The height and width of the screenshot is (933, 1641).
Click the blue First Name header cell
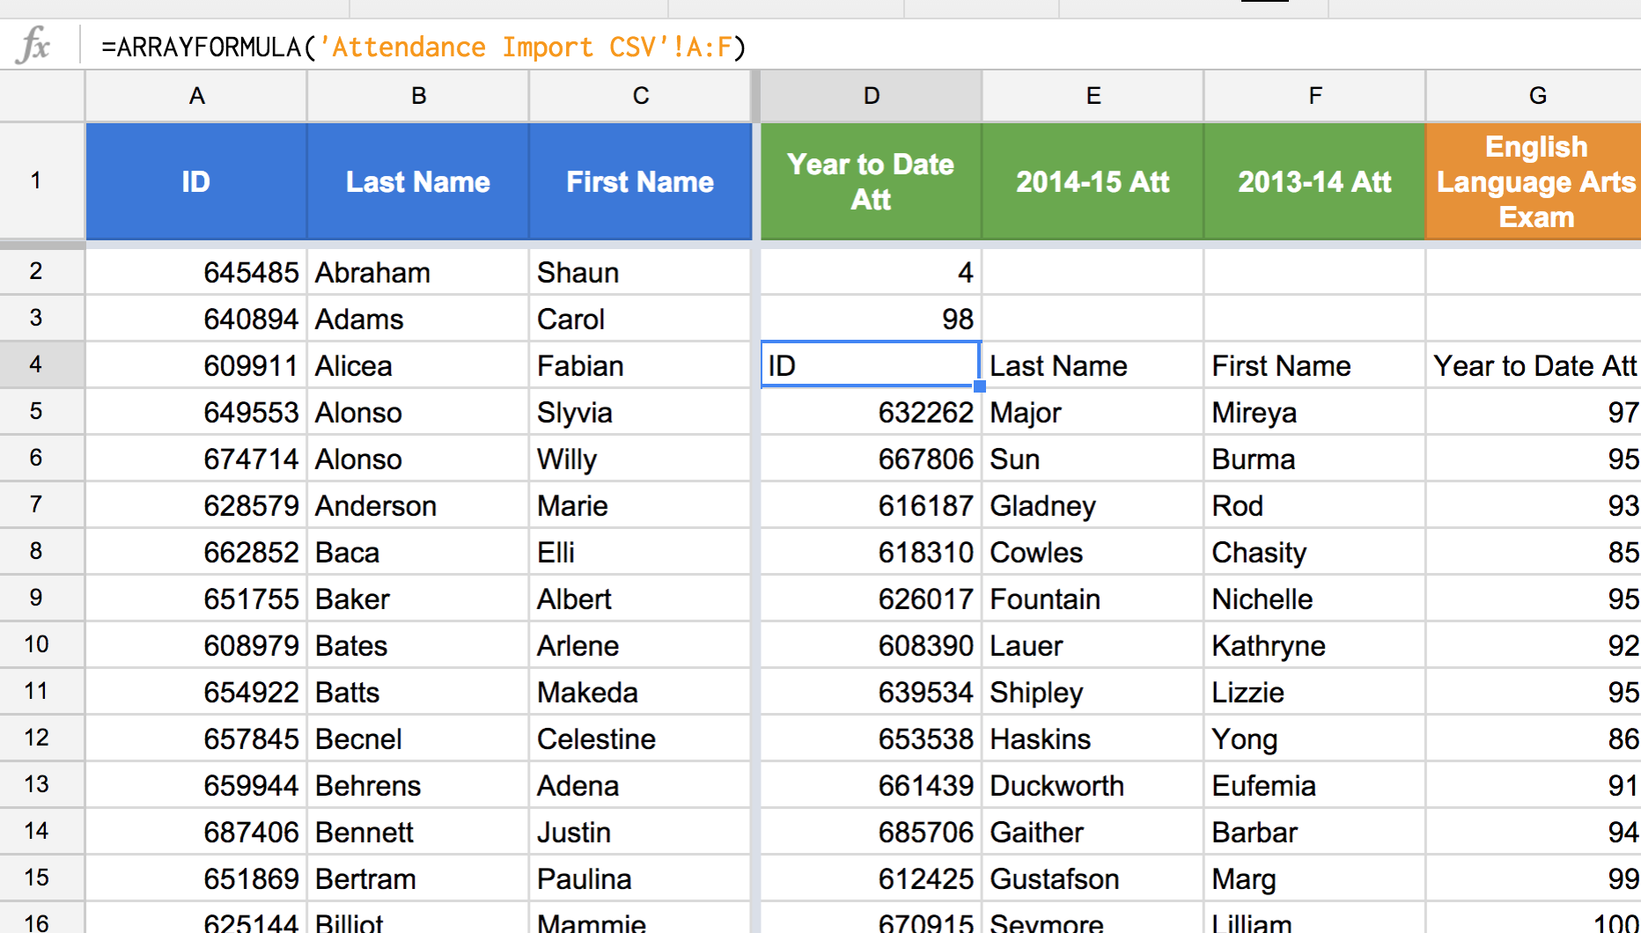[640, 181]
